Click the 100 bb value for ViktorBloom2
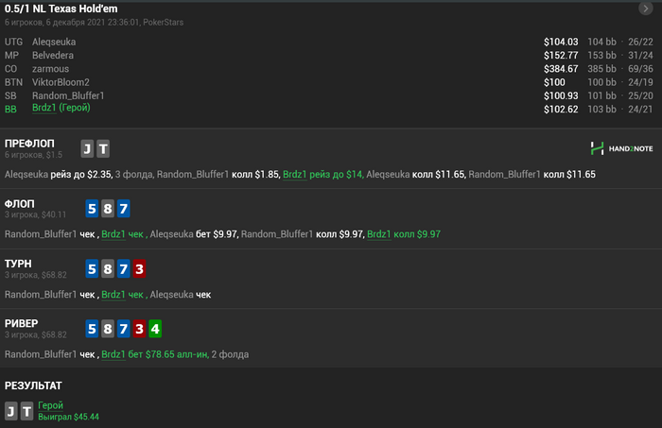The height and width of the screenshot is (428, 662). (x=601, y=82)
